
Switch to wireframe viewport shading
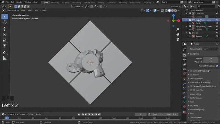[166, 11]
